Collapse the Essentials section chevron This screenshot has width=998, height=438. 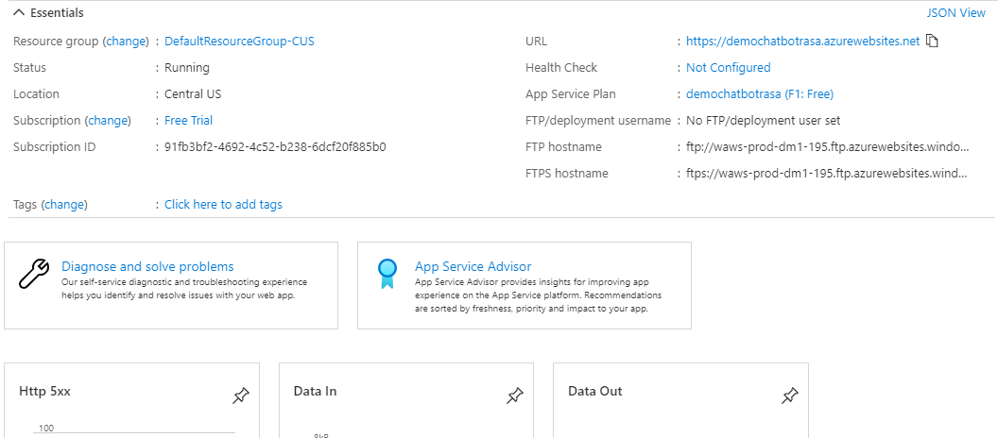tap(18, 13)
